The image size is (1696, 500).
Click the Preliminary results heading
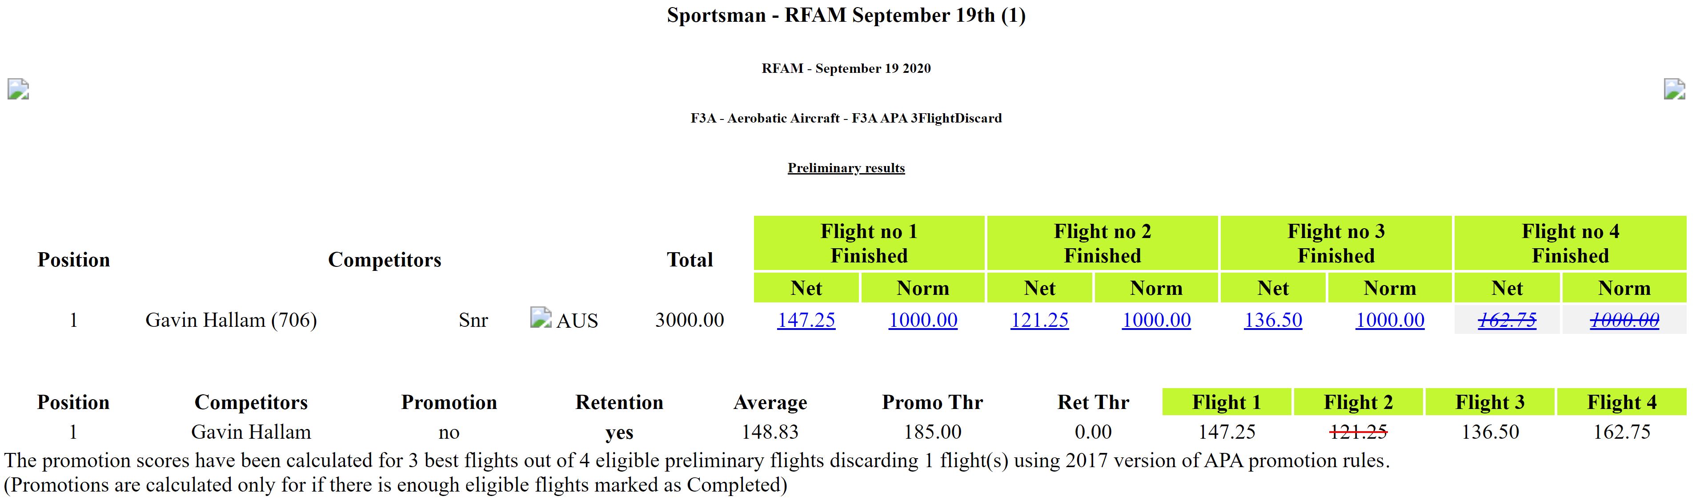846,168
